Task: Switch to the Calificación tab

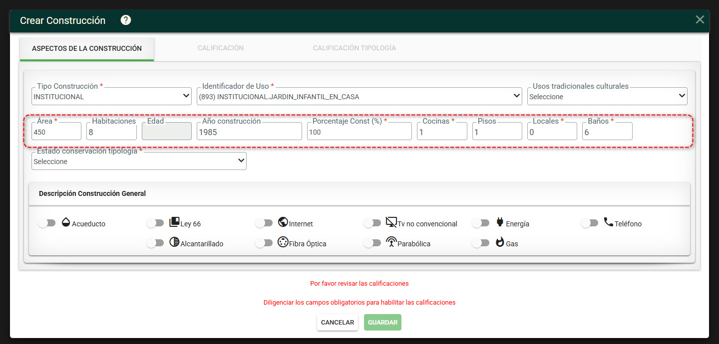Action: [221, 48]
